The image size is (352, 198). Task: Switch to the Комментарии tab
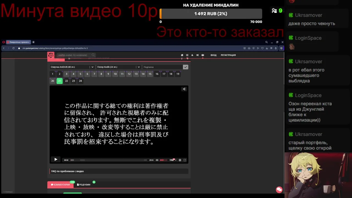click(61, 185)
